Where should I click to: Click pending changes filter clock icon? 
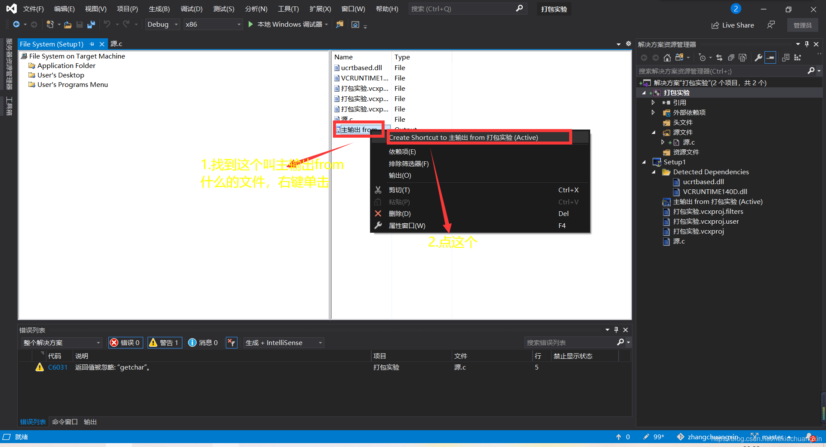coord(703,58)
